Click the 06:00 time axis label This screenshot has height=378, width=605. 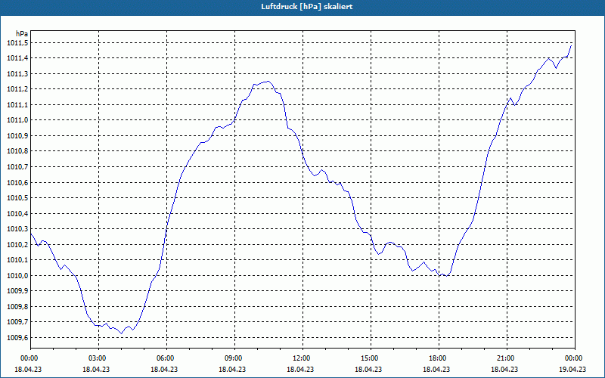coord(166,358)
